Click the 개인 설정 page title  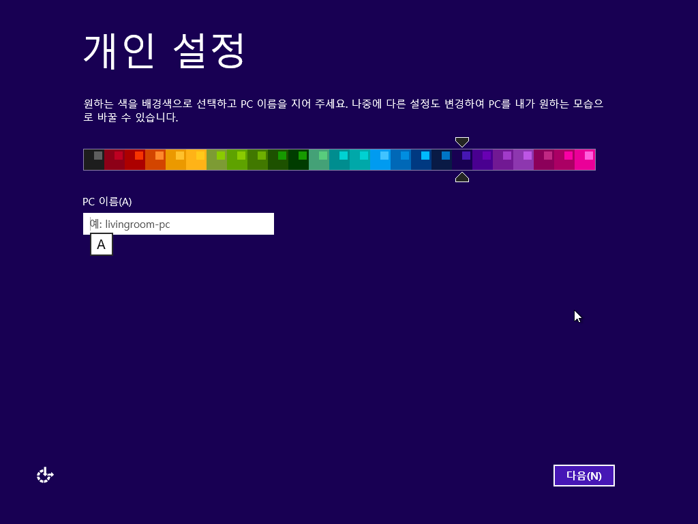tap(164, 50)
